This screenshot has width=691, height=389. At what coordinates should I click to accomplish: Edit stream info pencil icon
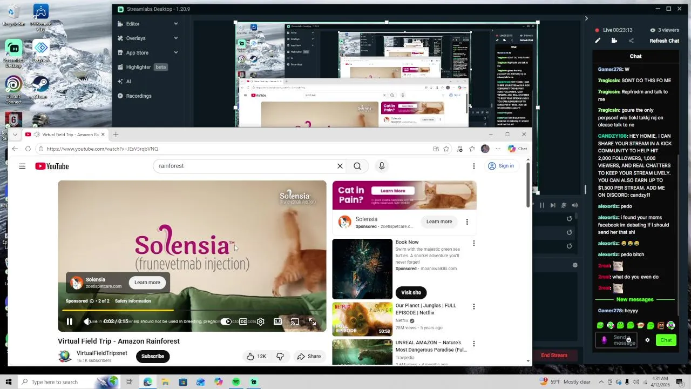pos(598,41)
